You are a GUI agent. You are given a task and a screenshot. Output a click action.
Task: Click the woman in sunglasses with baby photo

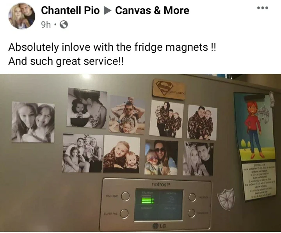pyautogui.click(x=161, y=158)
